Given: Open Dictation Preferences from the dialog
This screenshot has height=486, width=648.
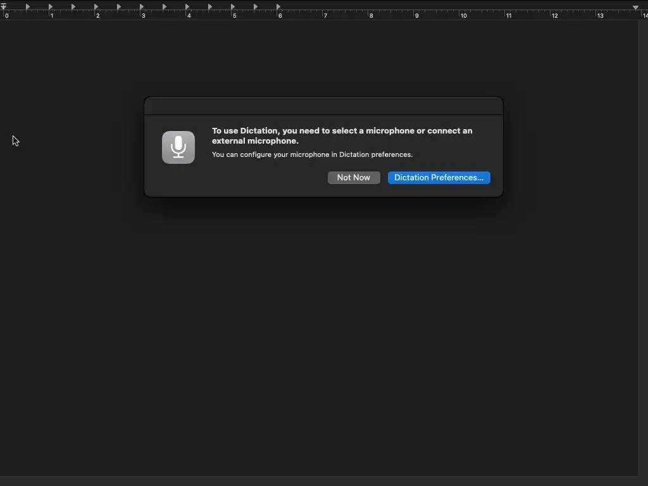Looking at the screenshot, I should pos(439,178).
